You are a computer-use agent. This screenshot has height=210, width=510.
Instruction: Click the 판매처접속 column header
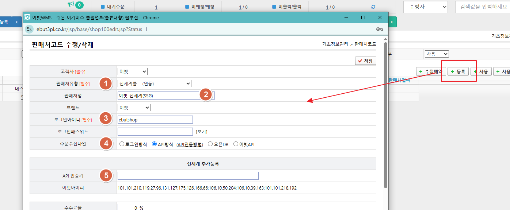pyautogui.click(x=399, y=81)
